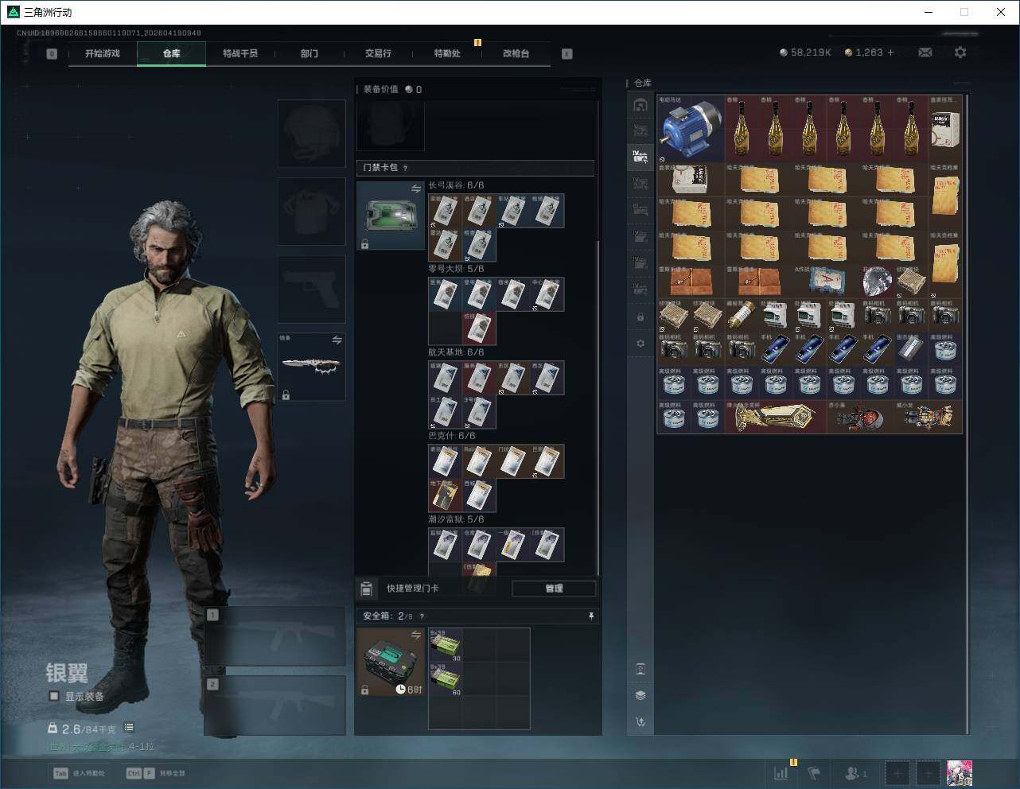Image resolution: width=1020 pixels, height=789 pixels.
Task: Select the 赤小星 red figure item
Action: 860,417
